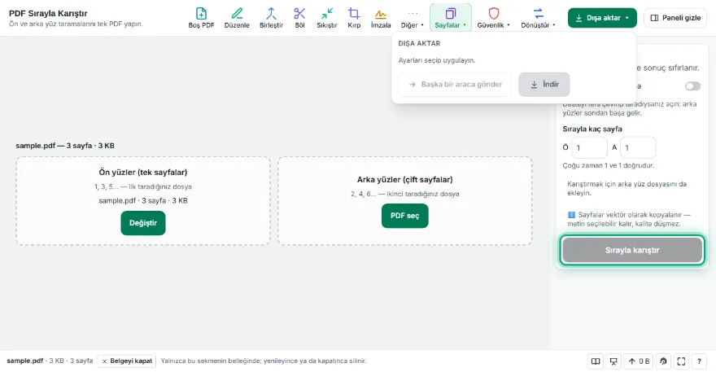Image resolution: width=716 pixels, height=372 pixels.
Task: Click sample.pdf name in status bar
Action: [24, 361]
